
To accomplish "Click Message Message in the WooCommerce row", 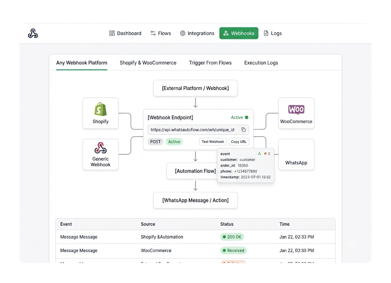I will (x=79, y=250).
